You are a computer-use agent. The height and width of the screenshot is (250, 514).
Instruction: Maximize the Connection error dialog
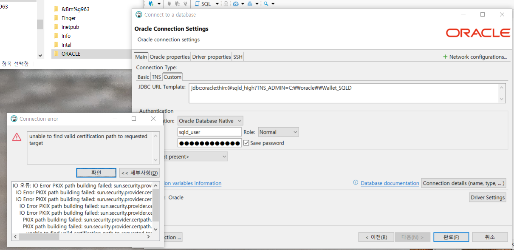pyautogui.click(x=134, y=119)
